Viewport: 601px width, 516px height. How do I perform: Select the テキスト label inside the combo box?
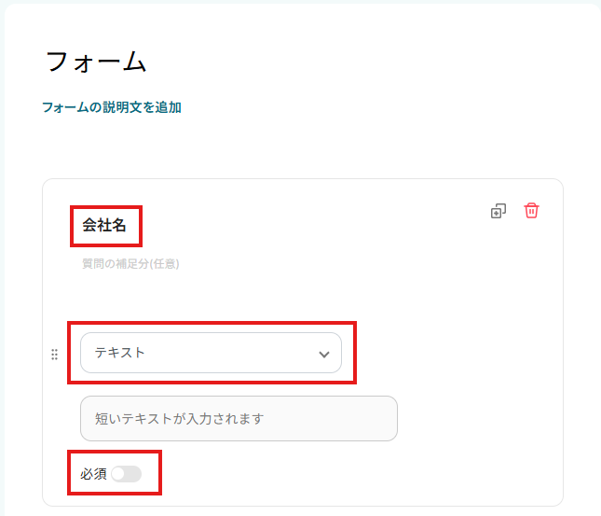pos(120,354)
